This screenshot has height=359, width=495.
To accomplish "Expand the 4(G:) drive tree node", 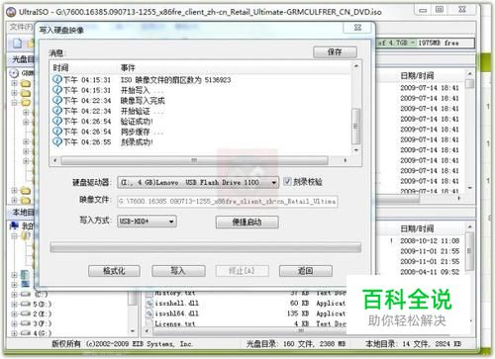I will tap(14, 333).
